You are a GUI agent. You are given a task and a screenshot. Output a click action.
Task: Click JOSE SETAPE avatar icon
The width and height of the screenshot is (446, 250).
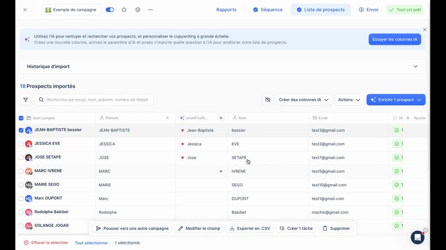pos(29,158)
